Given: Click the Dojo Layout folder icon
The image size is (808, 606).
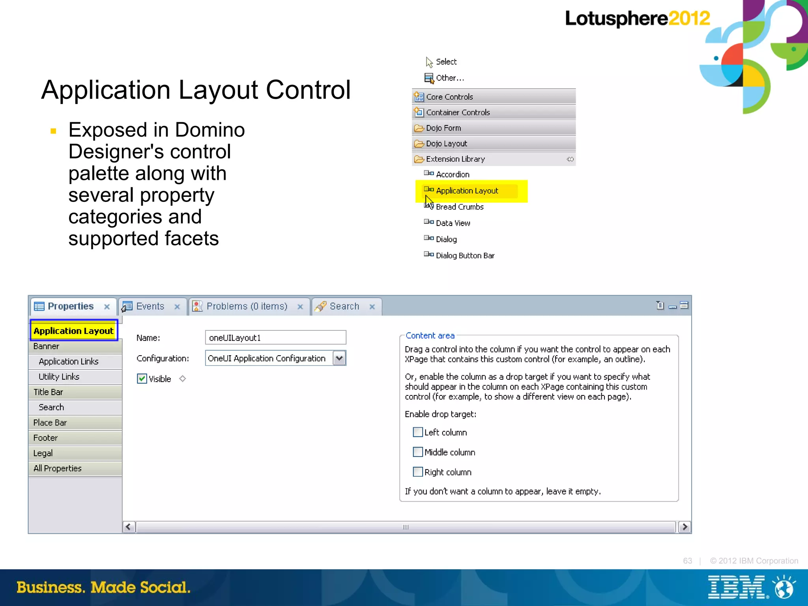Looking at the screenshot, I should 419,144.
